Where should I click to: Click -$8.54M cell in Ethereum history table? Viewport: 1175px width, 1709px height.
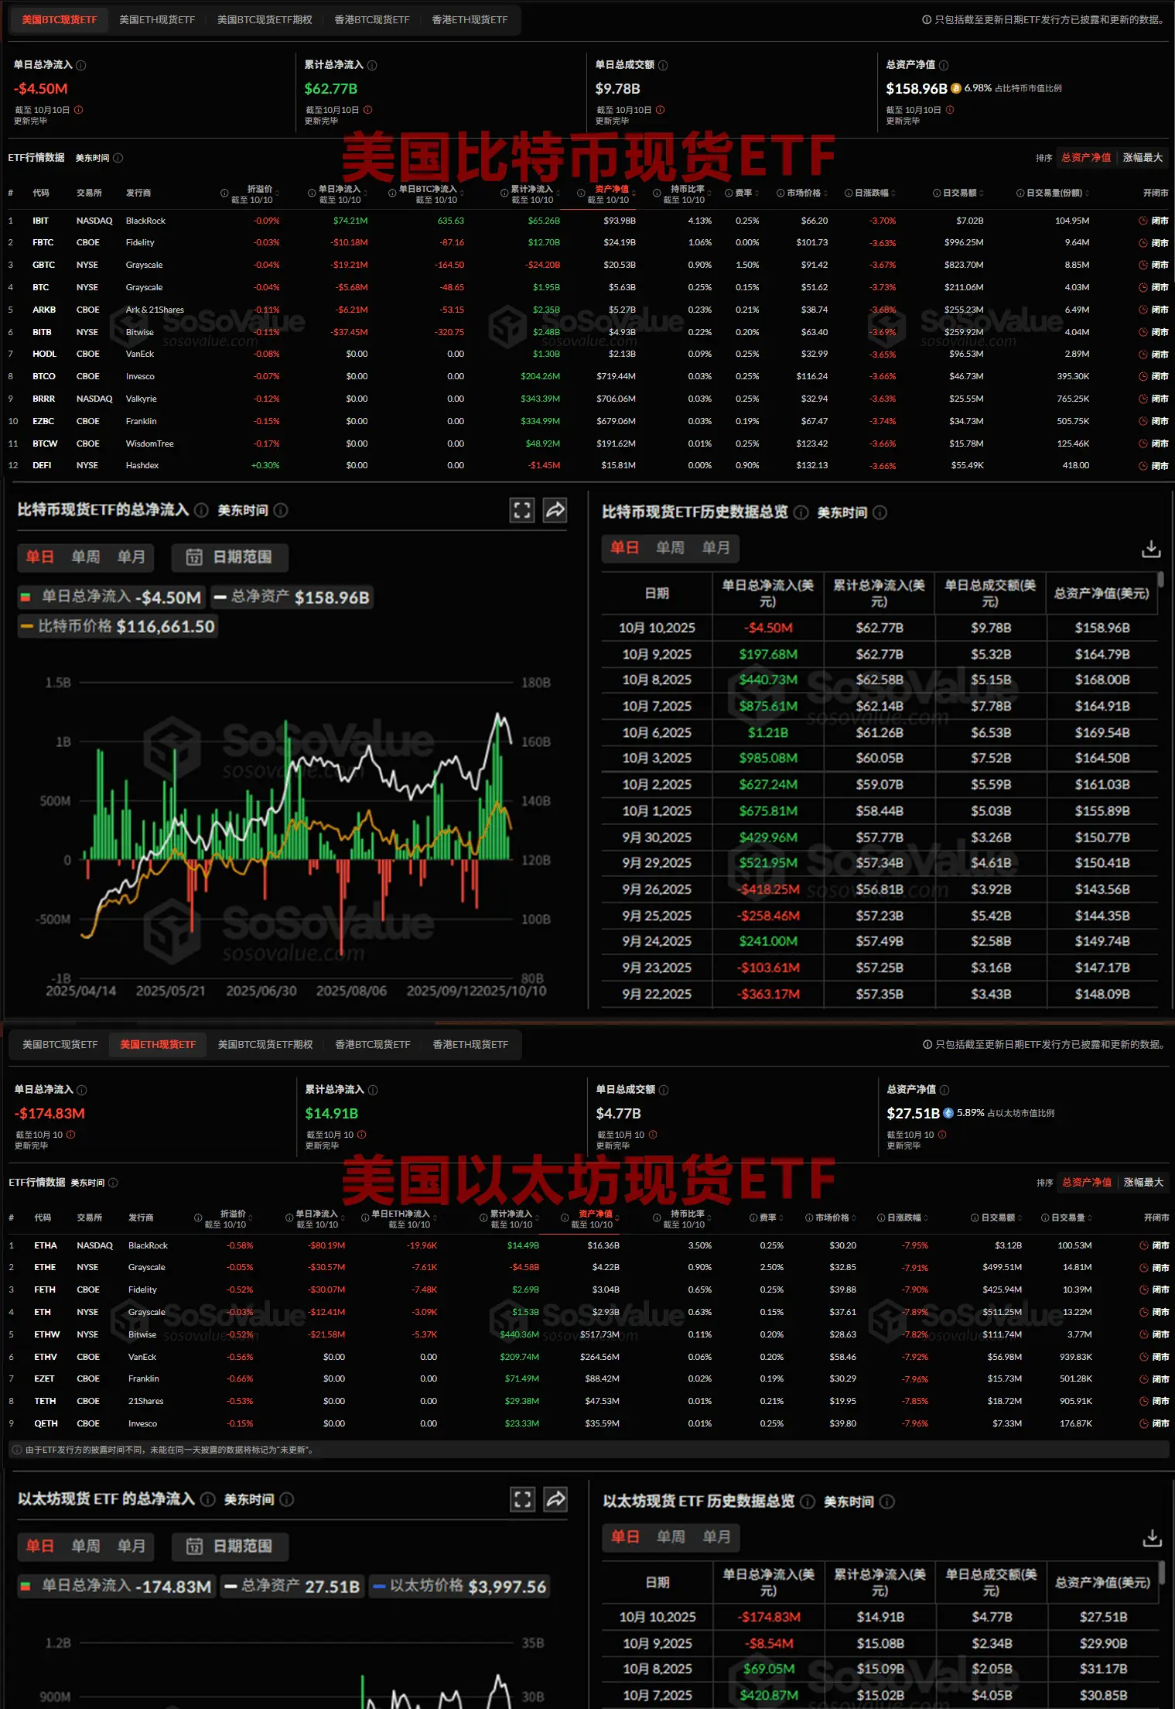point(769,1643)
